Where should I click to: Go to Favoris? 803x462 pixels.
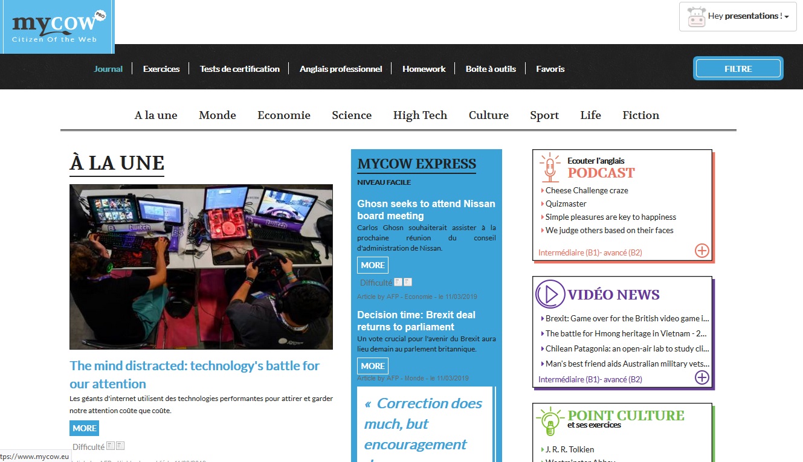(x=550, y=69)
